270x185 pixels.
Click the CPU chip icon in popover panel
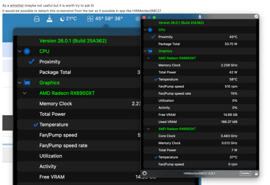click(x=27, y=51)
